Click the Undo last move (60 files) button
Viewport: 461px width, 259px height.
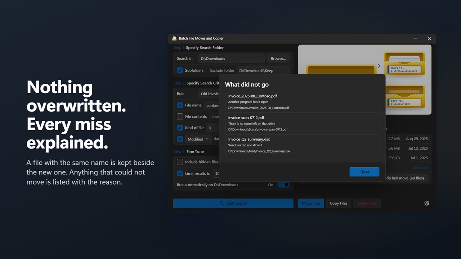pos(406,178)
